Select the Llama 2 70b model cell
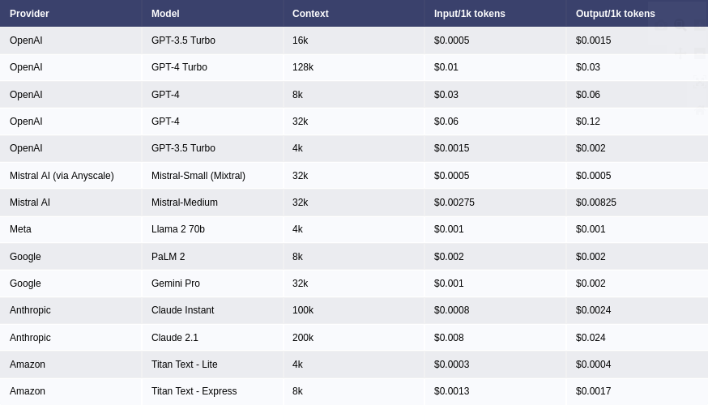This screenshot has width=708, height=405. (x=178, y=229)
